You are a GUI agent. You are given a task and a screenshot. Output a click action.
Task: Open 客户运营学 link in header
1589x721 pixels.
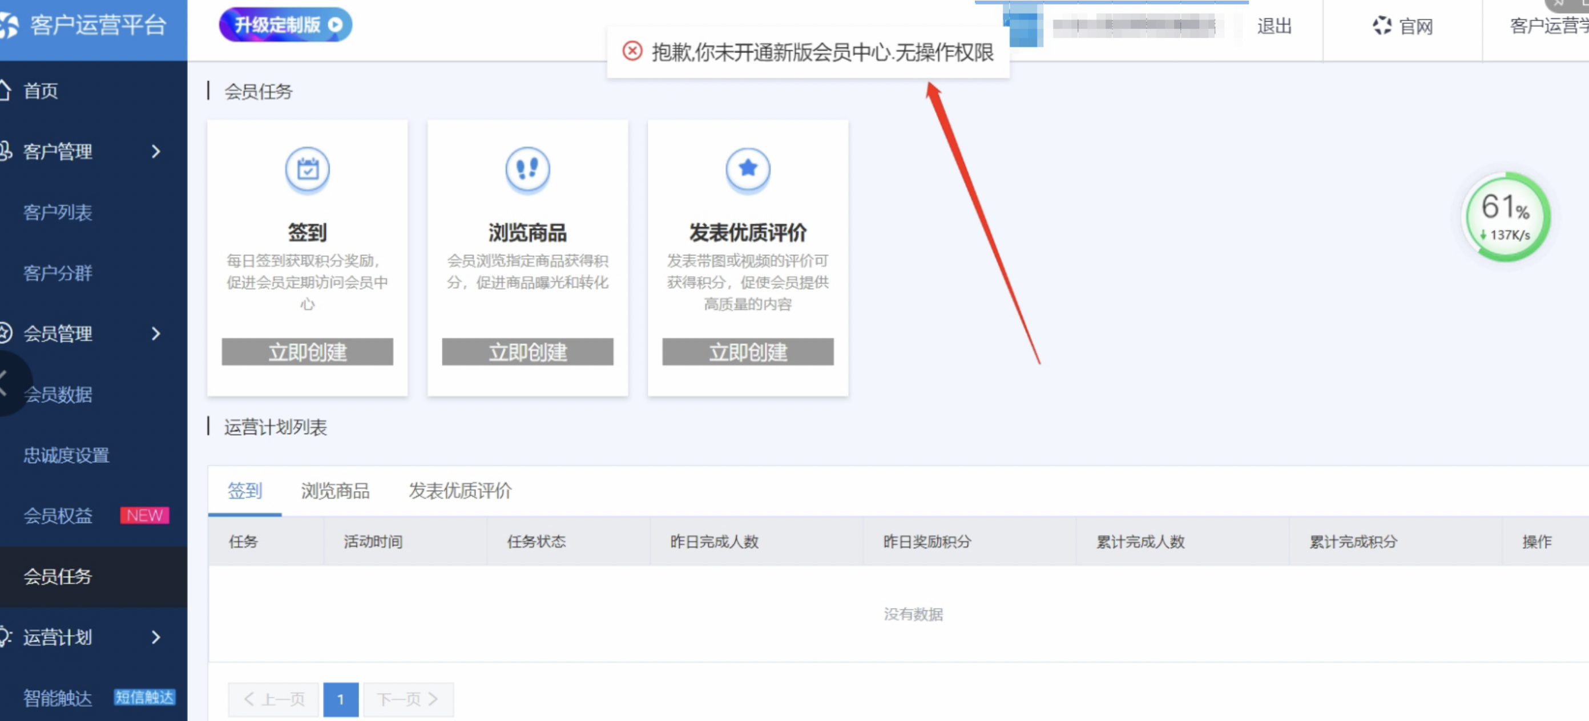(x=1549, y=26)
